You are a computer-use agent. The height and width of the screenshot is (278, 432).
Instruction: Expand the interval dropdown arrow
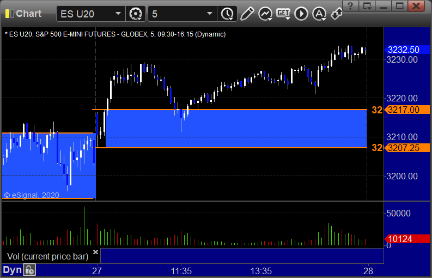pyautogui.click(x=210, y=14)
